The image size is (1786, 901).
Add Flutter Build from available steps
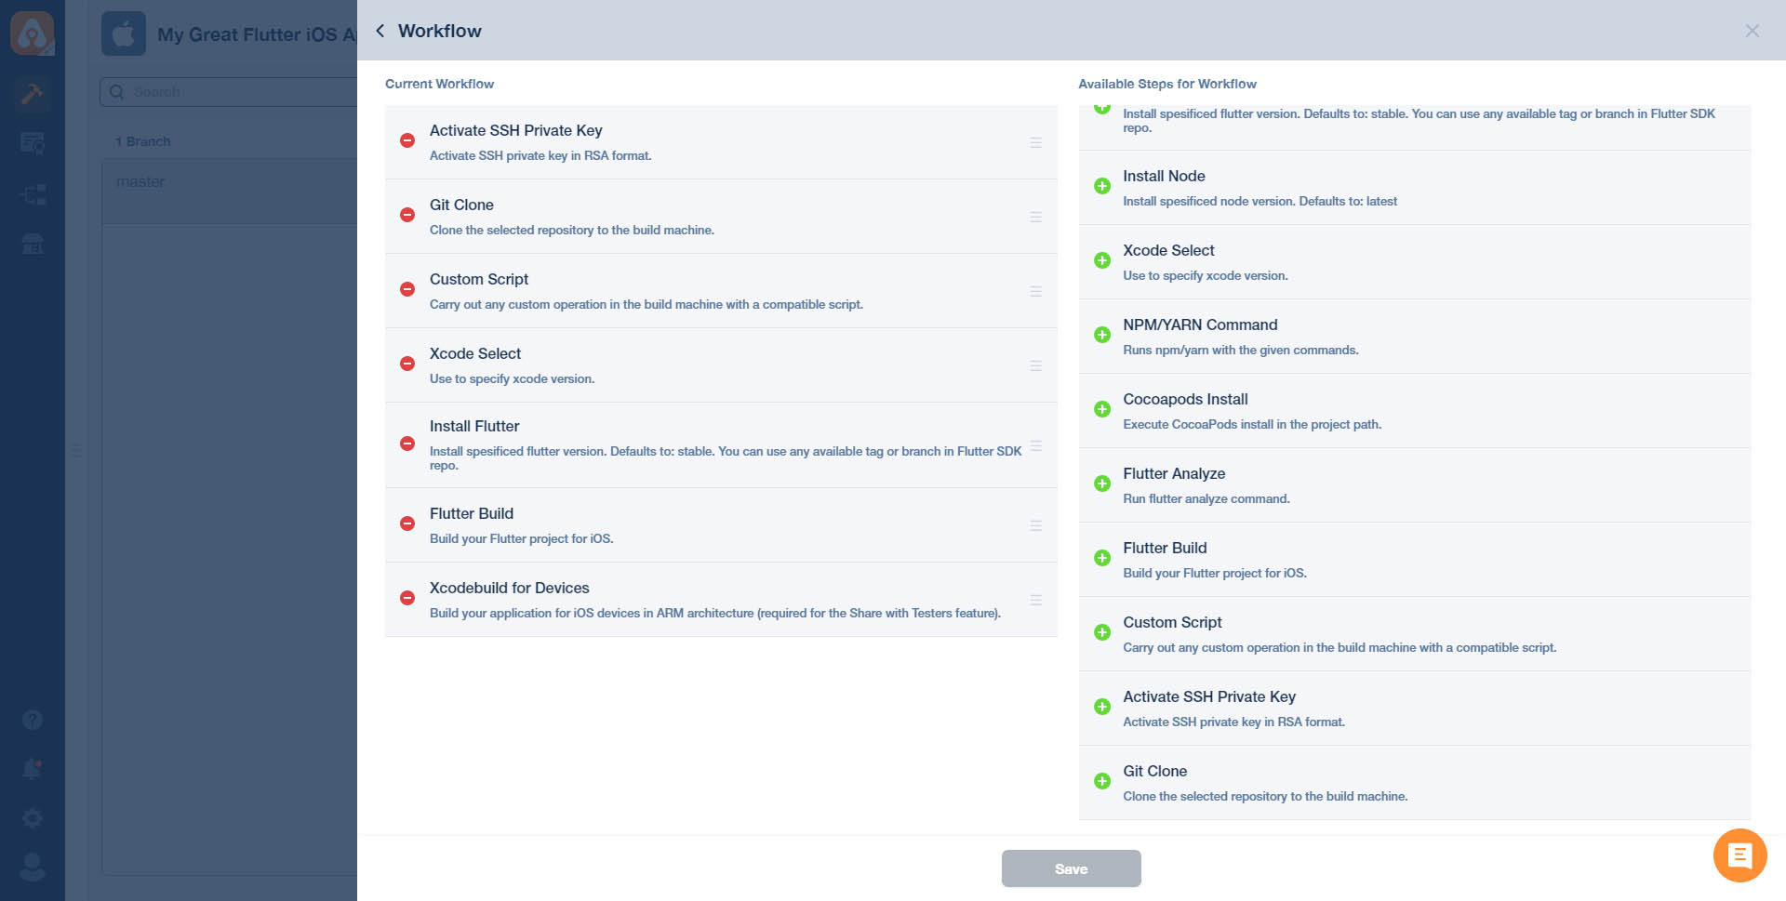click(1102, 558)
